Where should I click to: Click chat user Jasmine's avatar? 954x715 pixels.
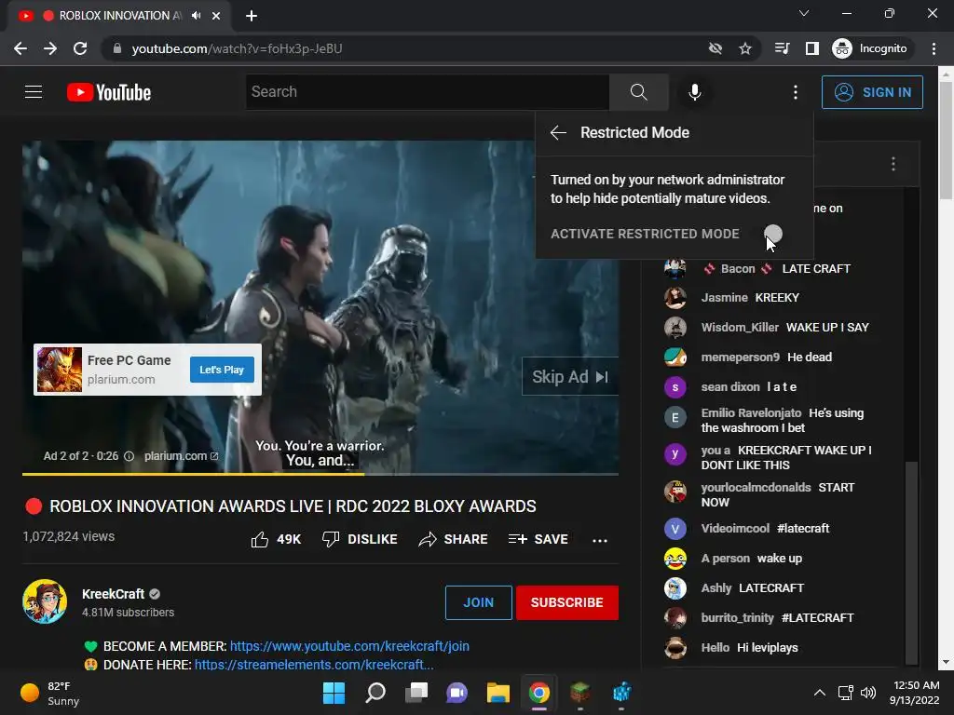675,297
